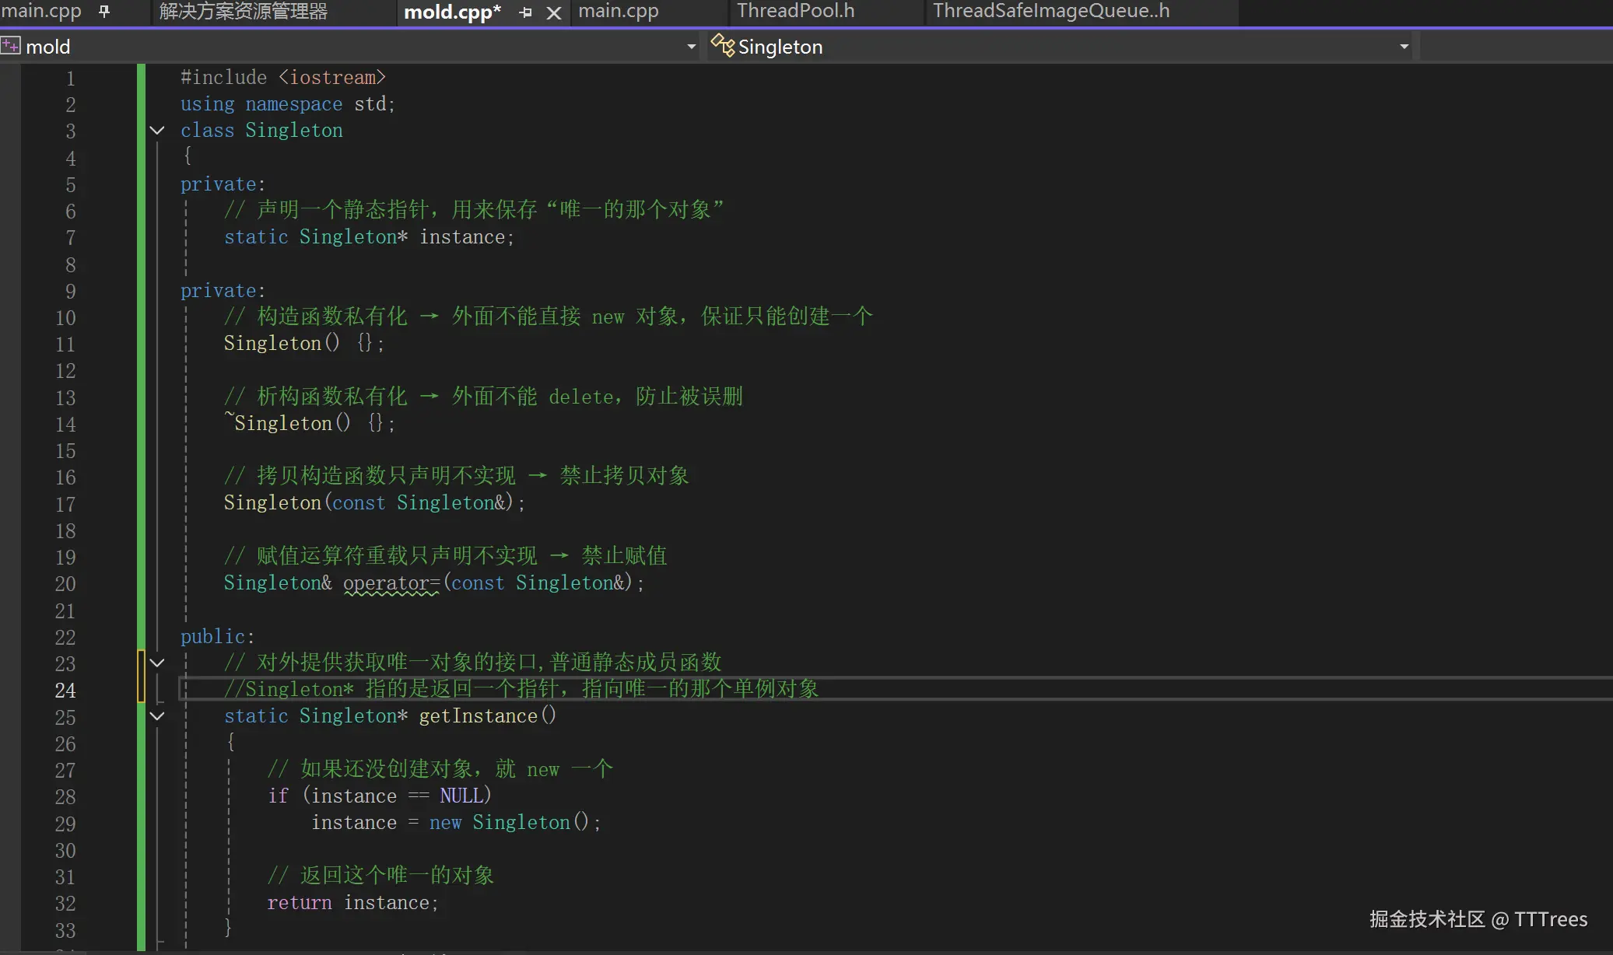Collapse the class Singleton code block
This screenshot has width=1613, height=955.
click(157, 131)
